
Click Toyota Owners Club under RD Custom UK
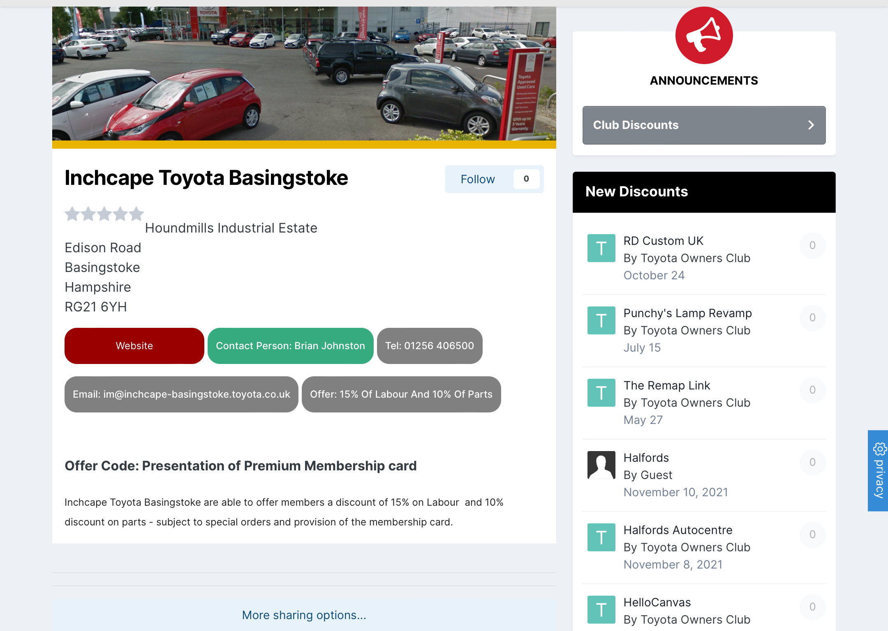click(696, 258)
